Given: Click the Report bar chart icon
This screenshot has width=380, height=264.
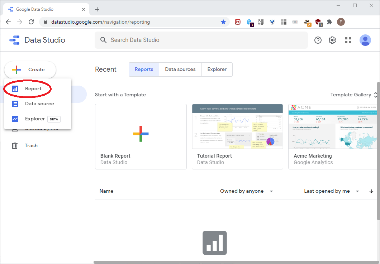Looking at the screenshot, I should (15, 89).
